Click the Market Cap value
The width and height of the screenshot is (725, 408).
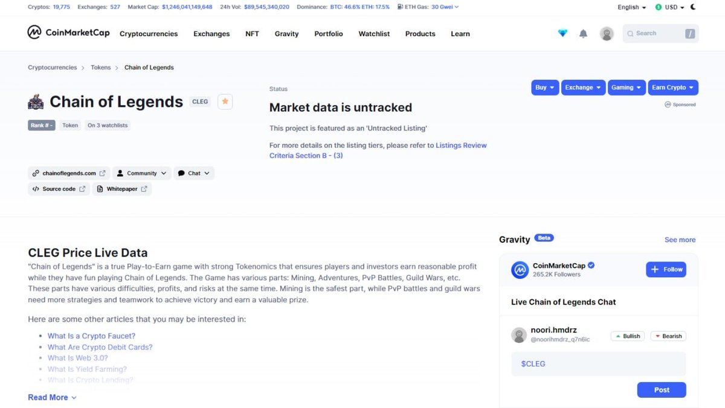tap(187, 7)
